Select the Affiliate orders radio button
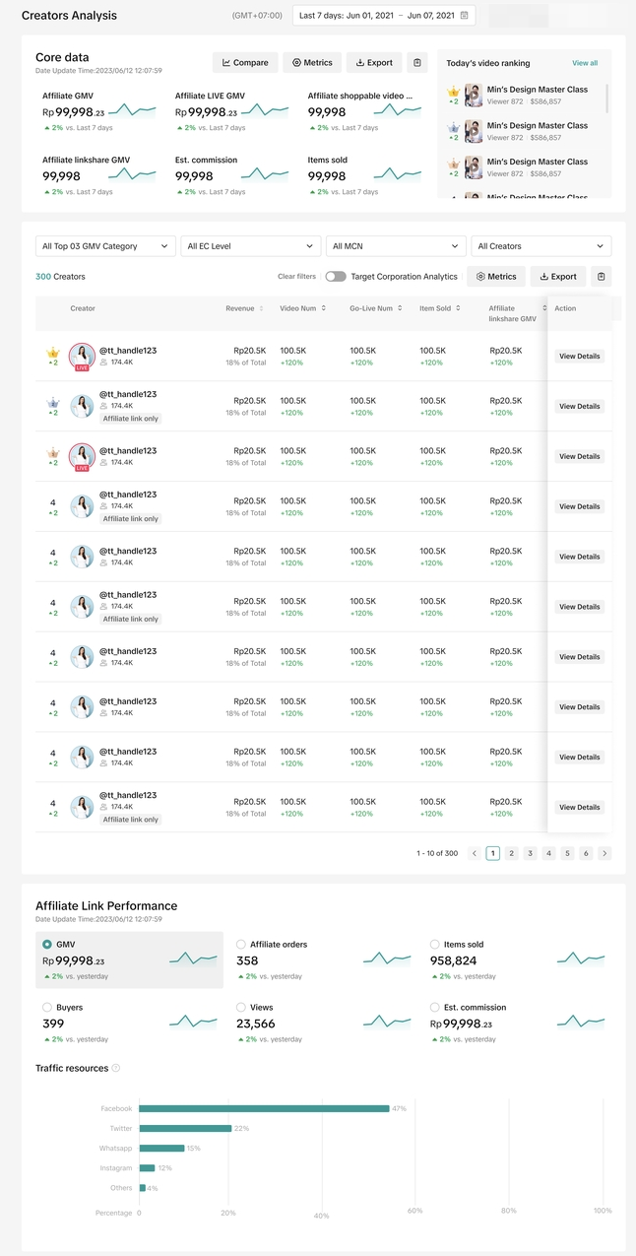 tap(241, 945)
